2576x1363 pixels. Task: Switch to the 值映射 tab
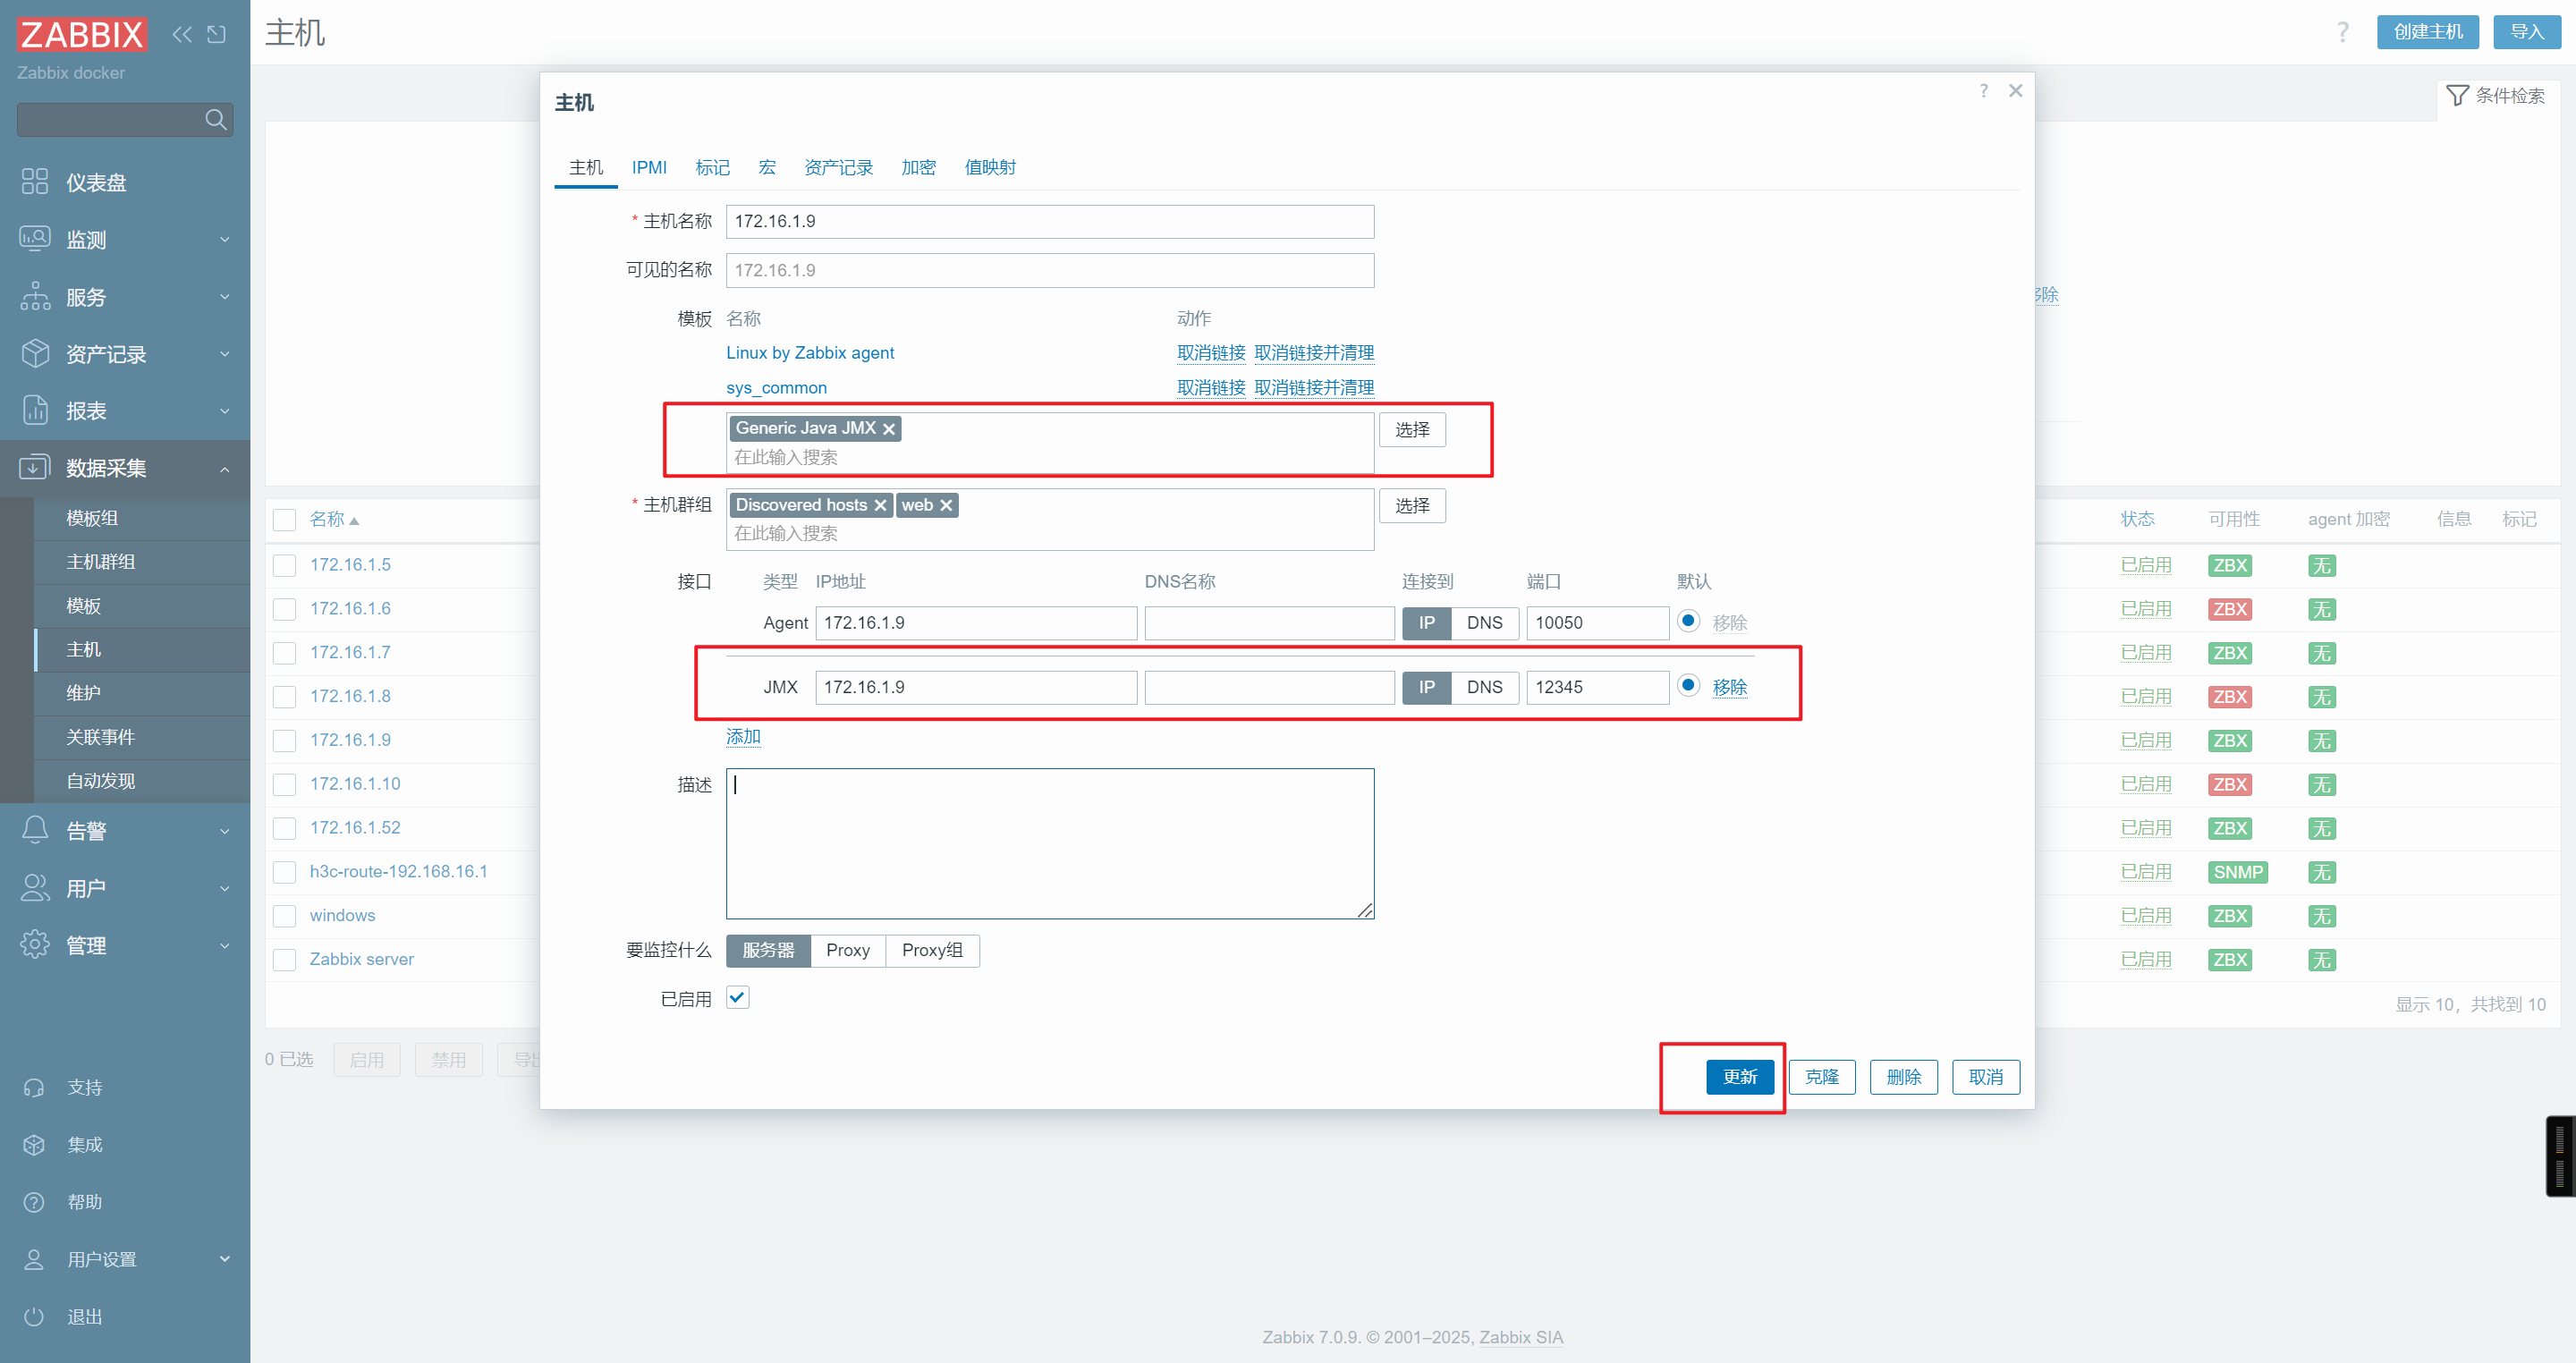[x=990, y=167]
